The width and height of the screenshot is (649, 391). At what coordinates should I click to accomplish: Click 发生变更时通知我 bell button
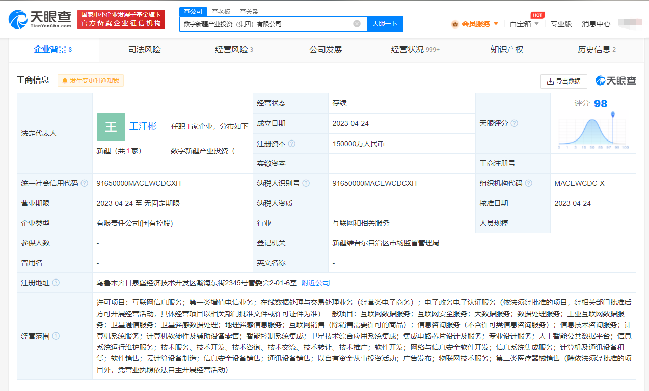pyautogui.click(x=90, y=80)
